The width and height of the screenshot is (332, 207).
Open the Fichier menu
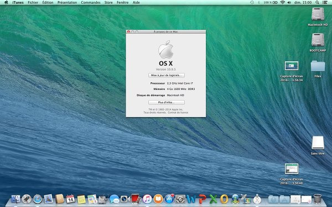[33, 3]
